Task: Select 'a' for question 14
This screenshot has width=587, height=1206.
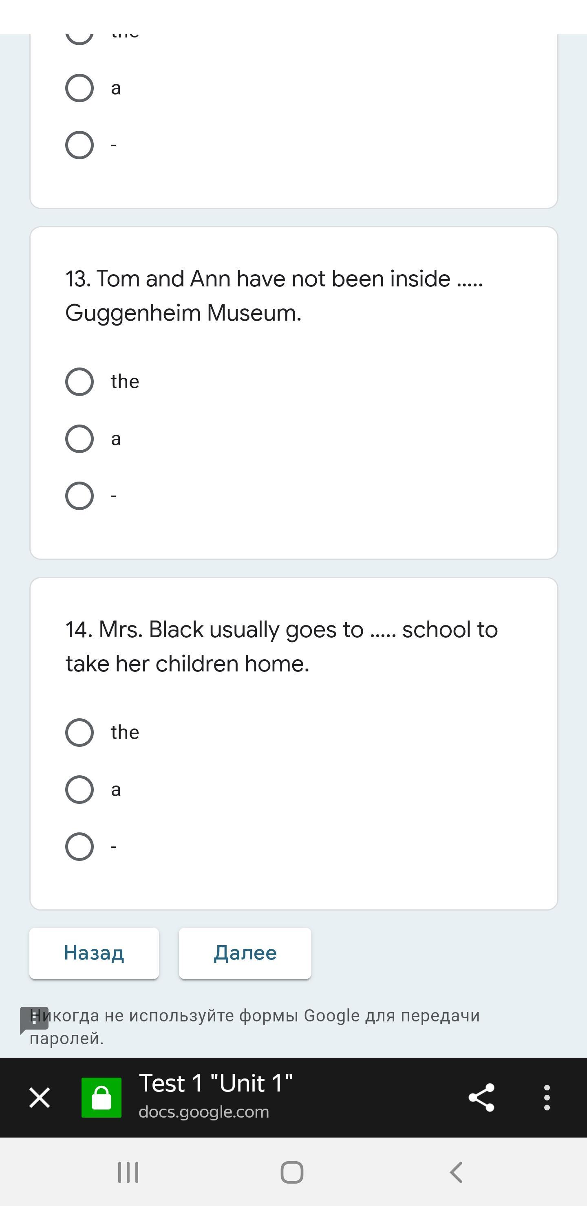Action: click(79, 789)
